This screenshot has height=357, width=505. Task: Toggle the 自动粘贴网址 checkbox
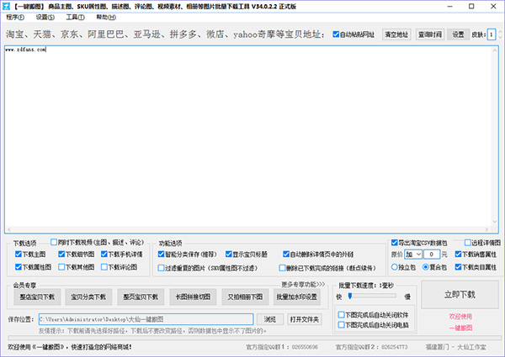[x=338, y=34]
